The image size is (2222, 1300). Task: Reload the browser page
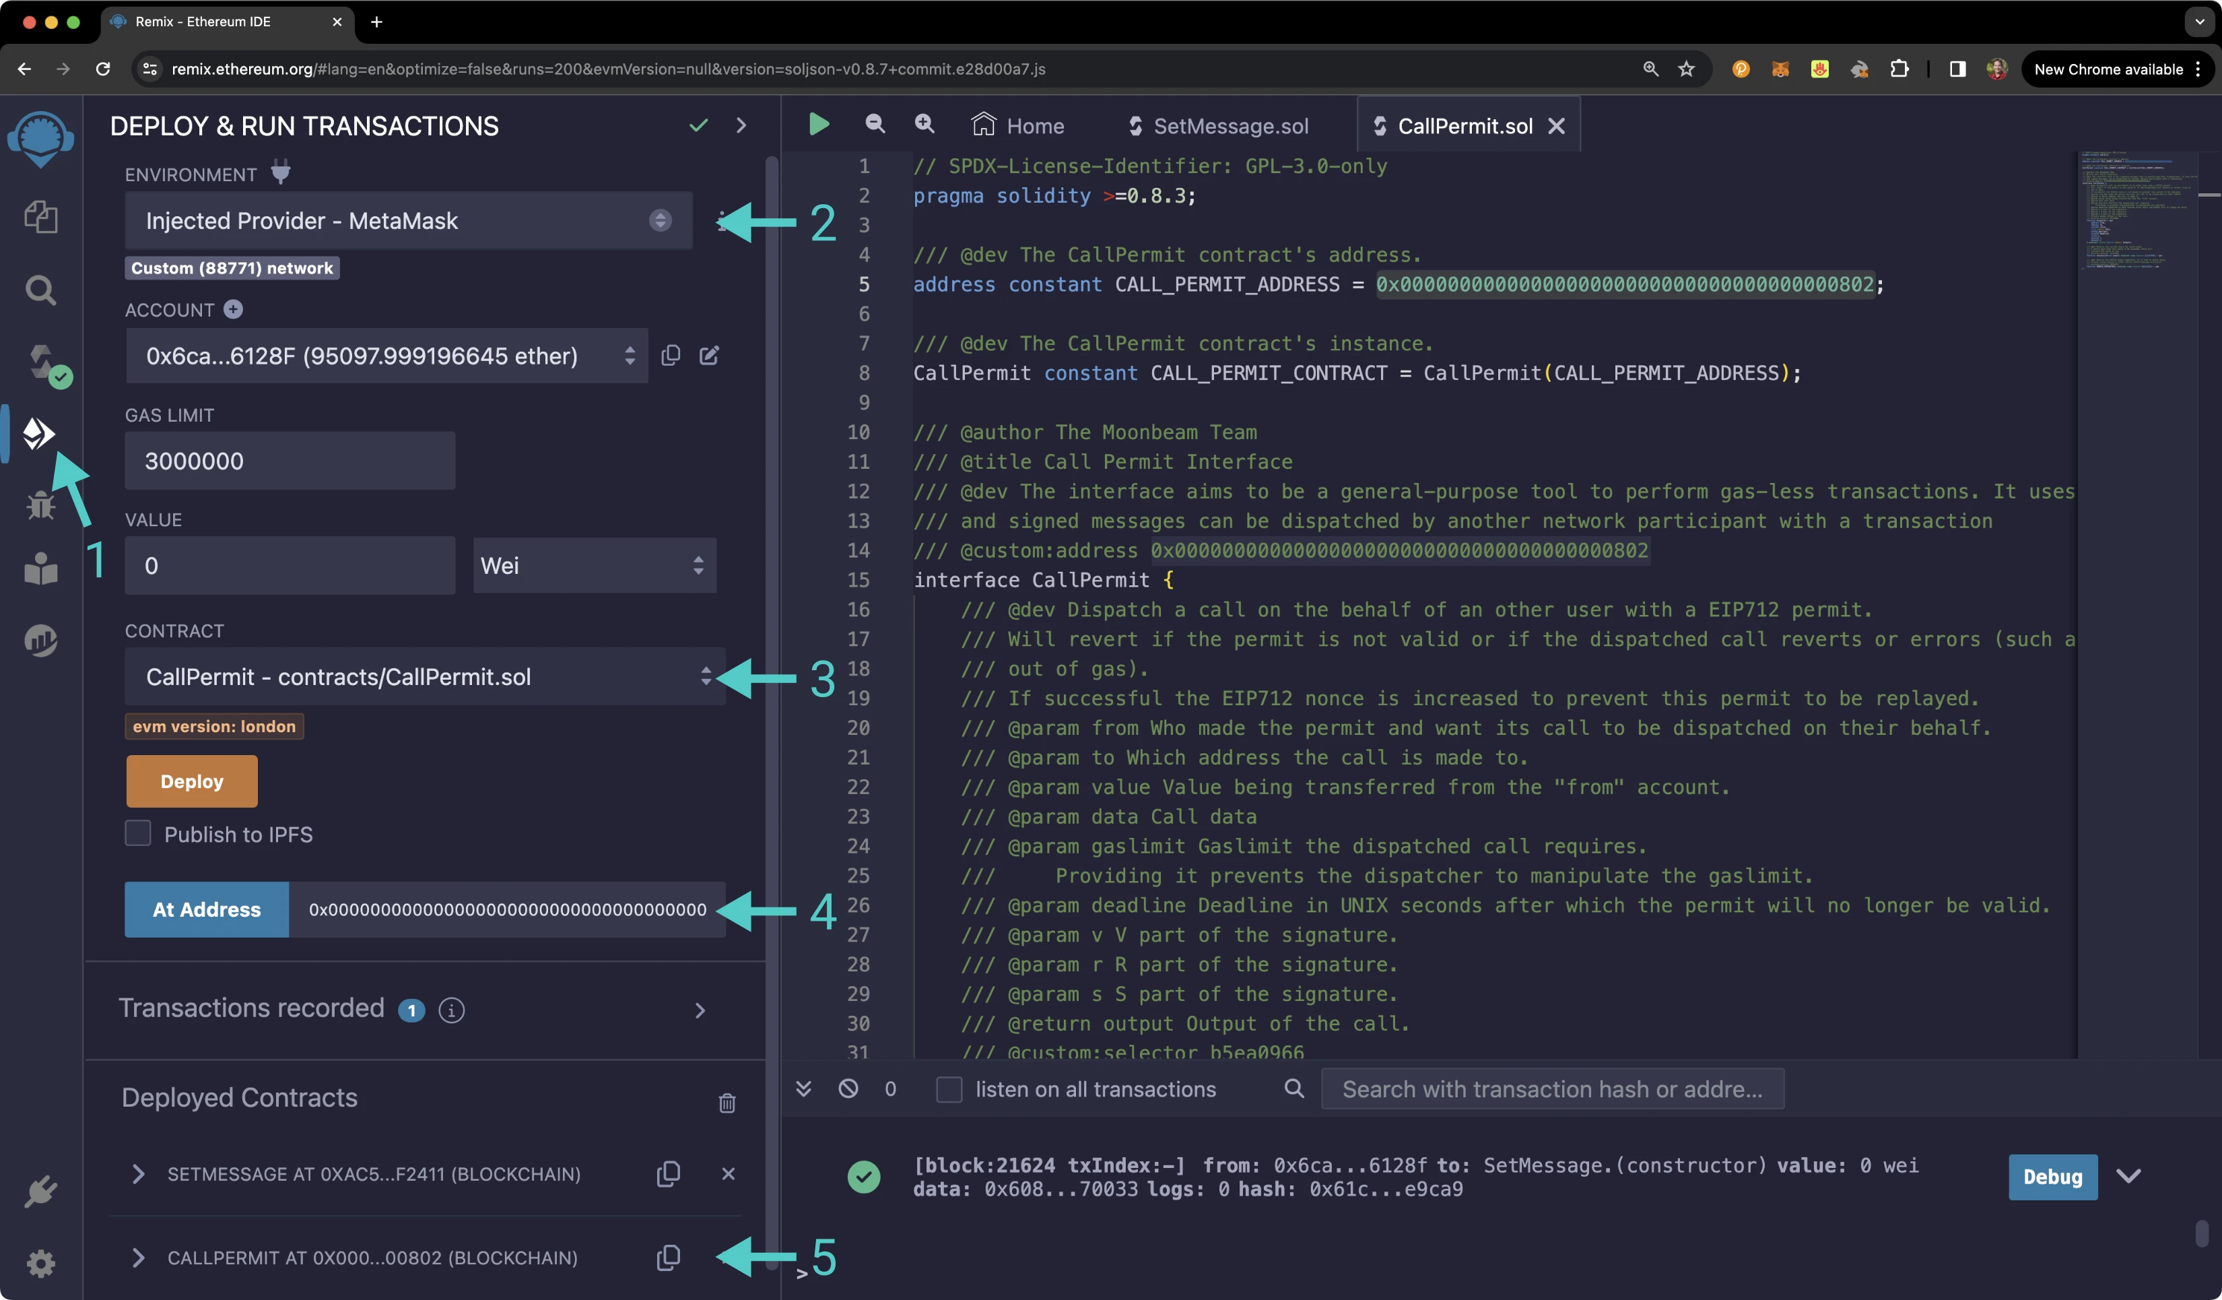tap(102, 69)
